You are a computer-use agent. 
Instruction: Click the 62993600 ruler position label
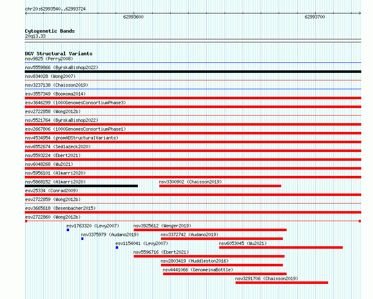coord(133,17)
